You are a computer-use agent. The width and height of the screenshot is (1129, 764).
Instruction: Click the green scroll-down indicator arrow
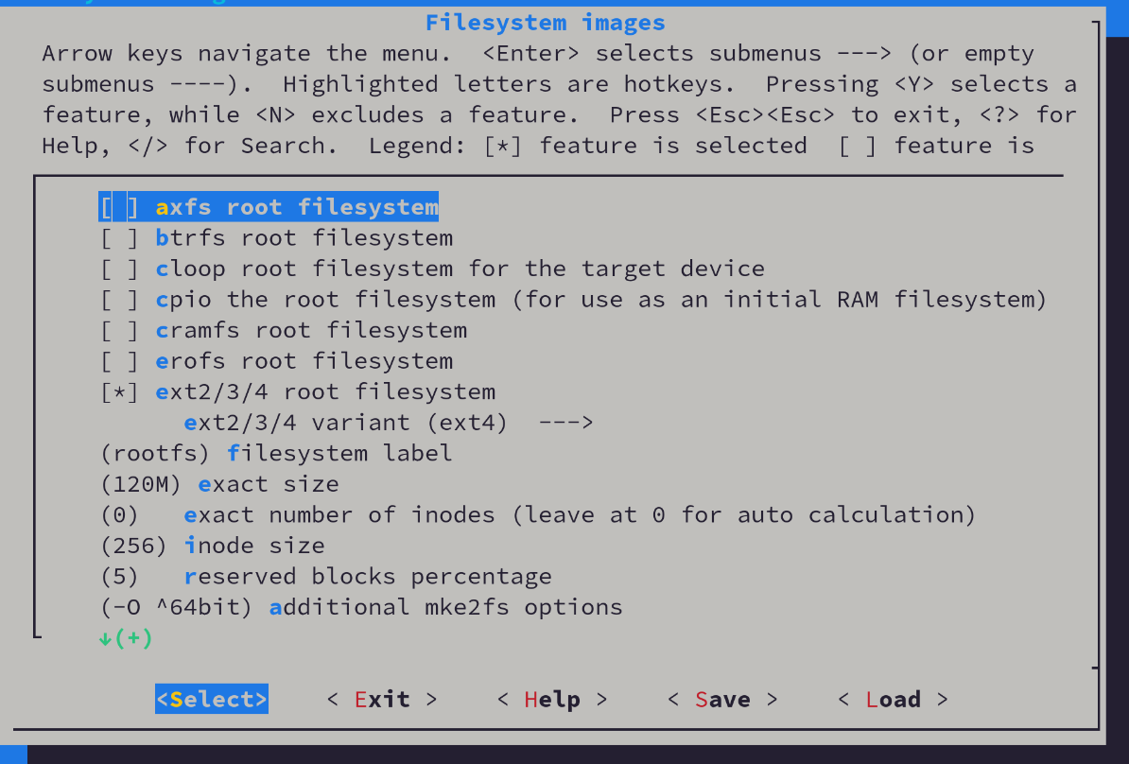point(105,638)
